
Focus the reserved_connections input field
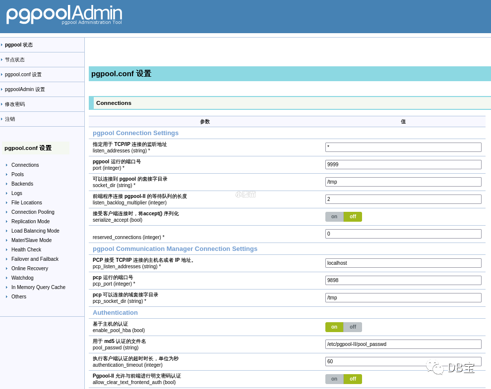pyautogui.click(x=403, y=234)
